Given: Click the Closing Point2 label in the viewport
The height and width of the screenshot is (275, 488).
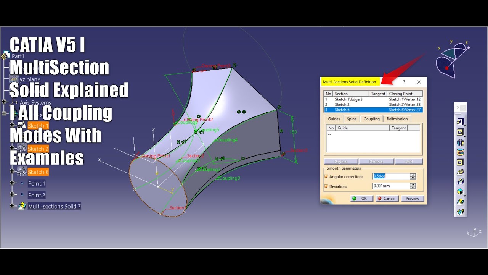Looking at the screenshot, I should click(x=198, y=120).
